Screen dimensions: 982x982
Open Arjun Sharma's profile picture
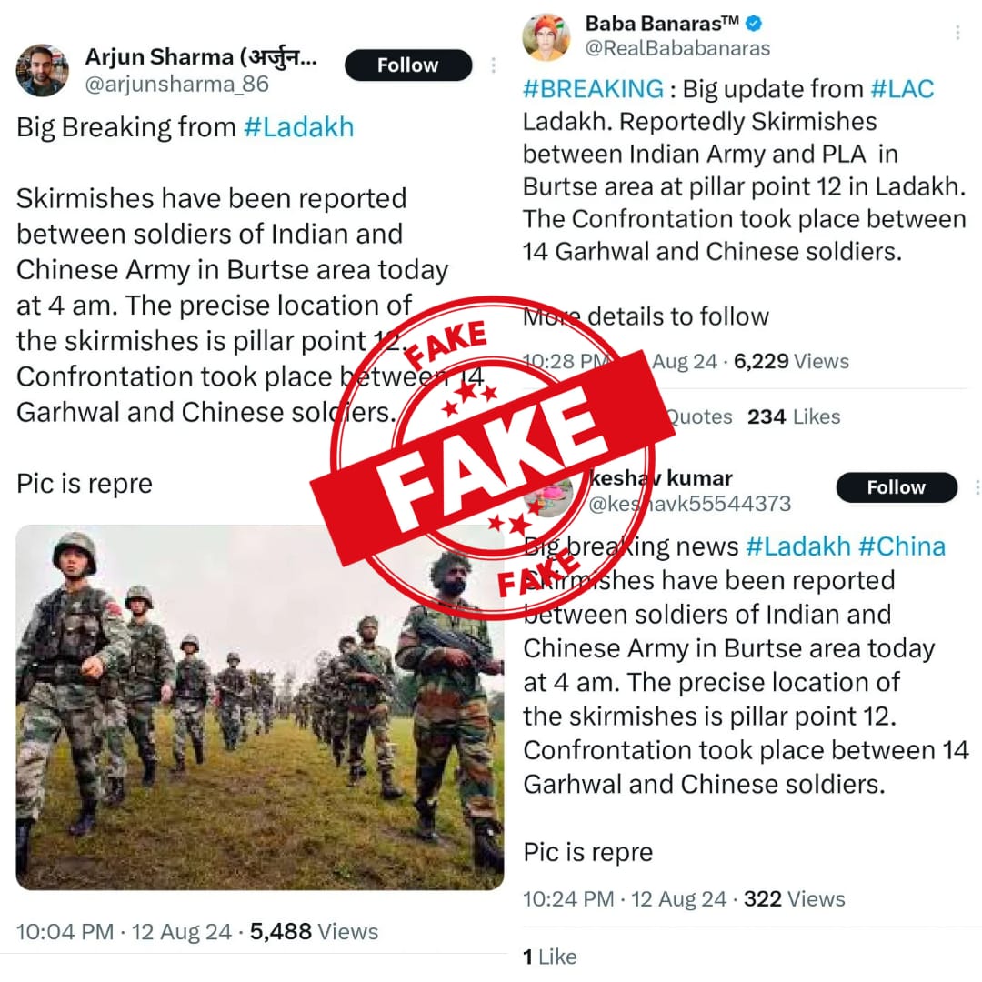pos(43,70)
